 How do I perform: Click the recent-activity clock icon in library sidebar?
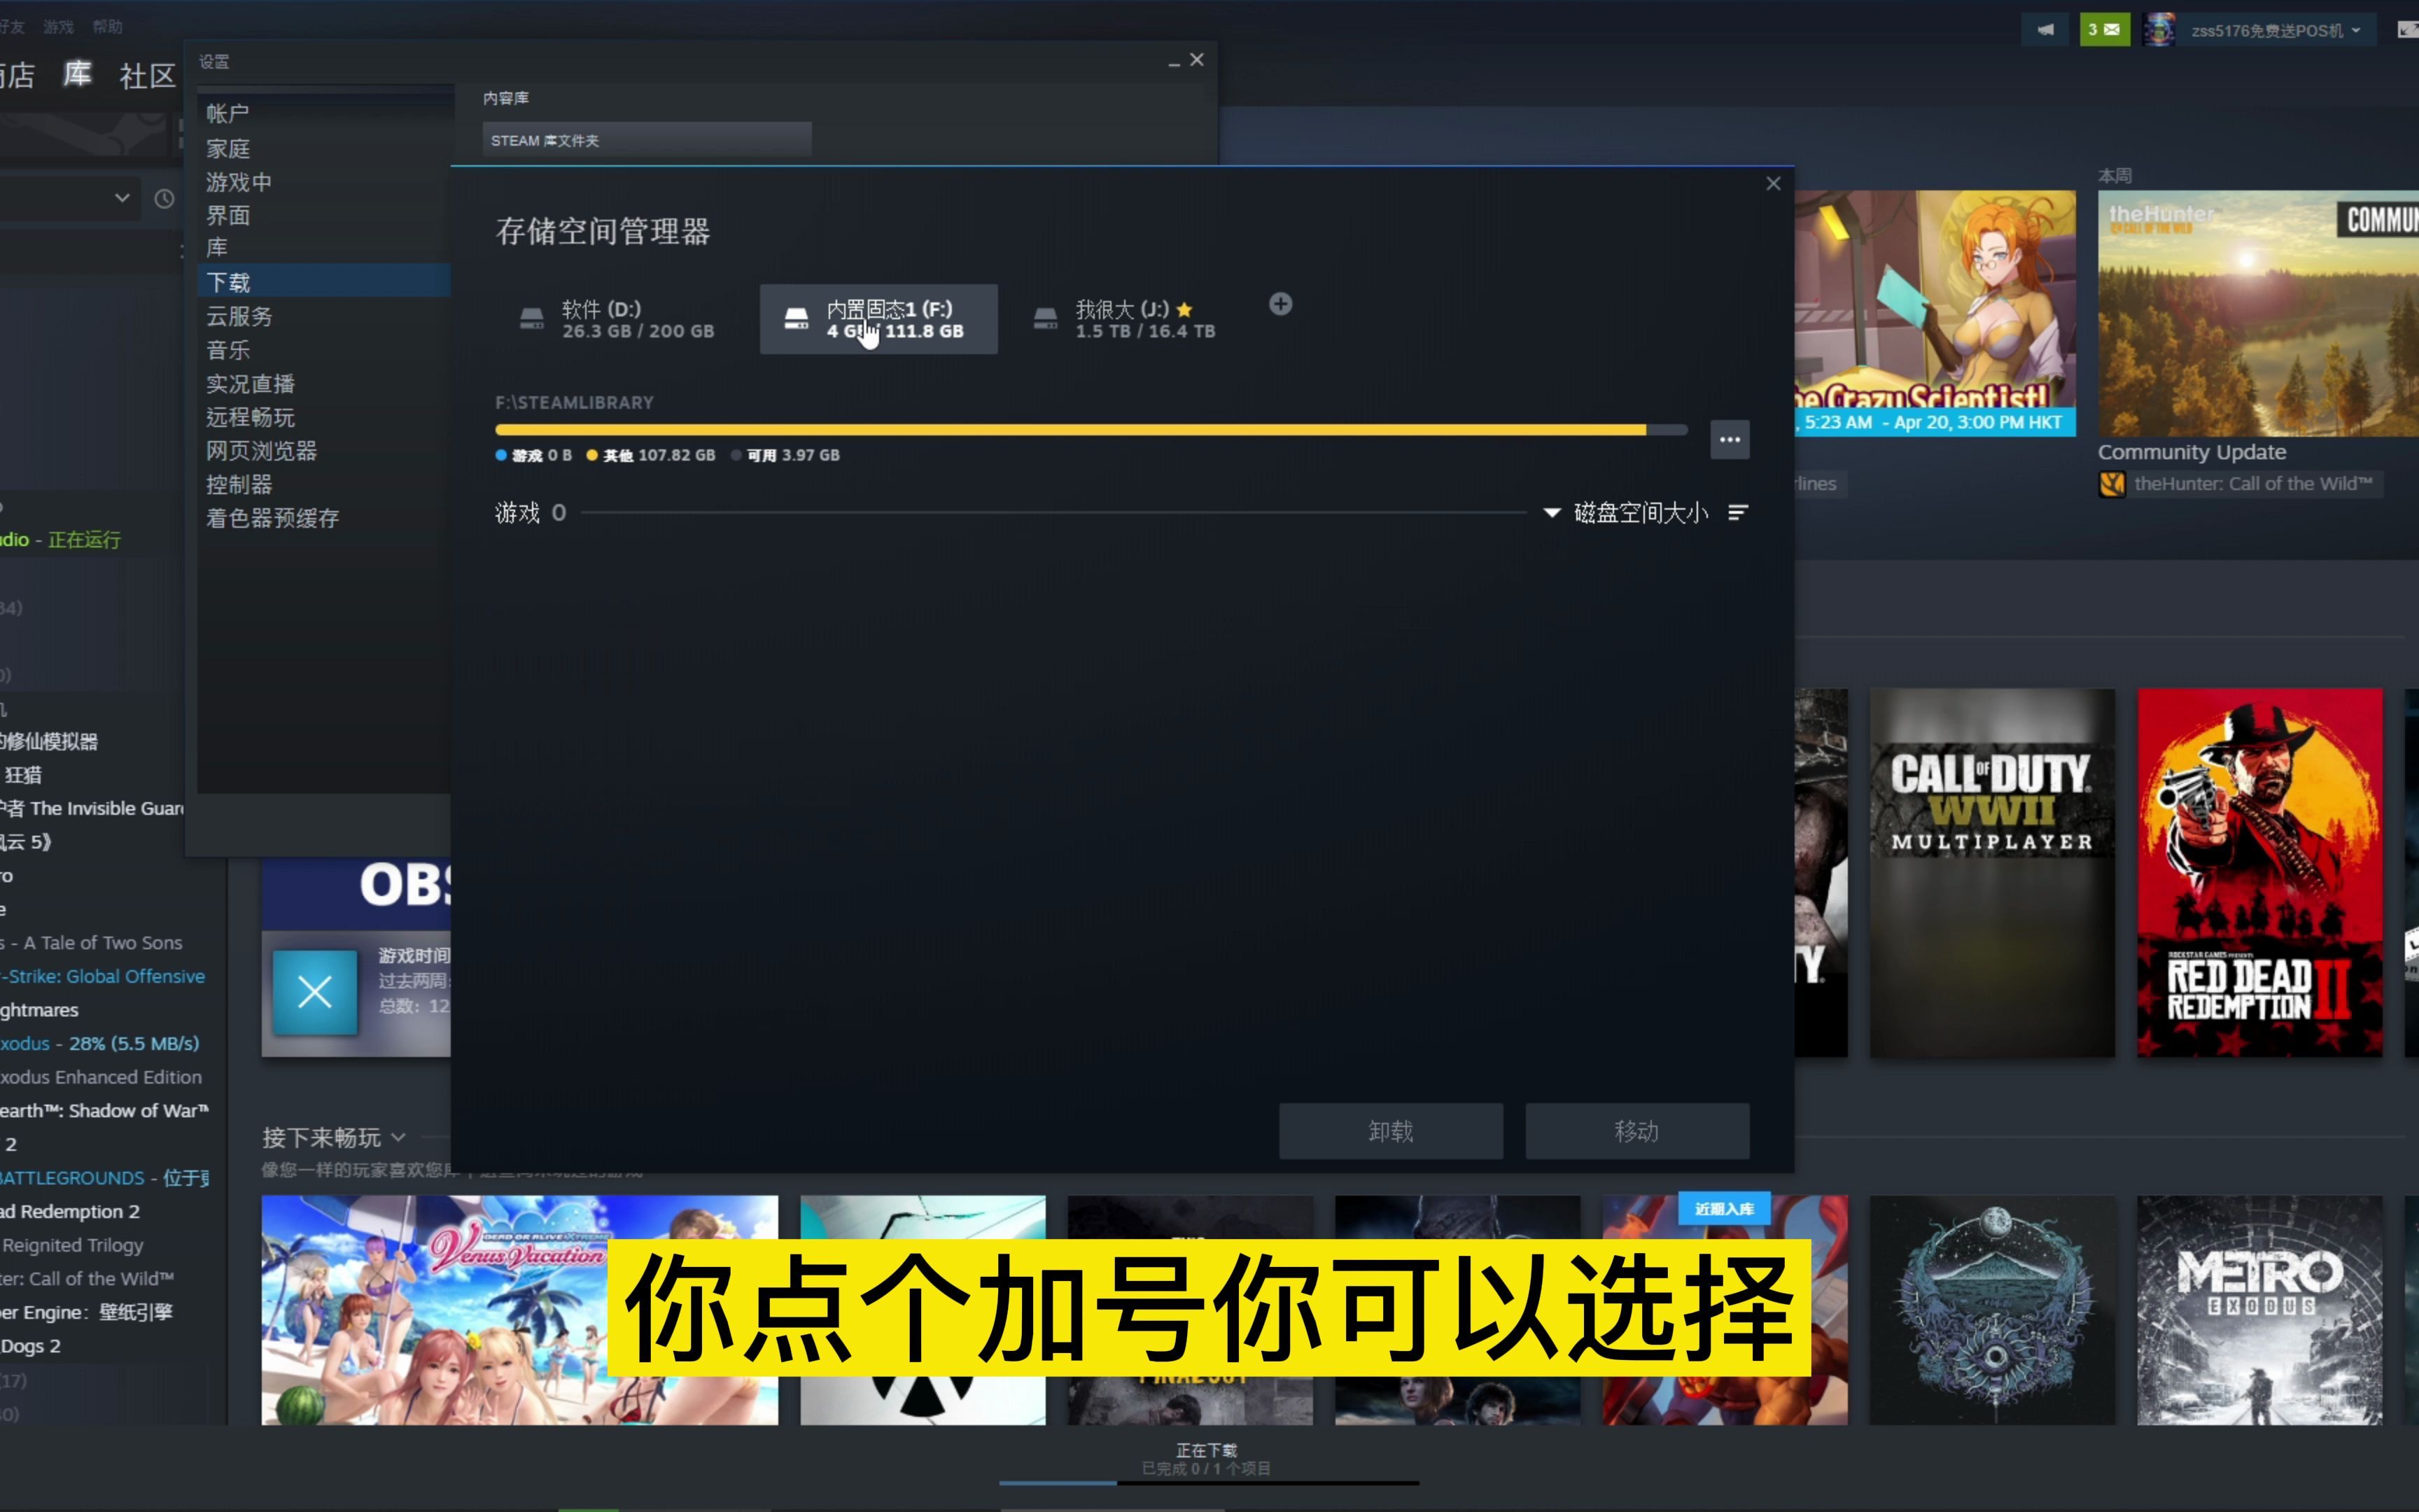coord(164,198)
